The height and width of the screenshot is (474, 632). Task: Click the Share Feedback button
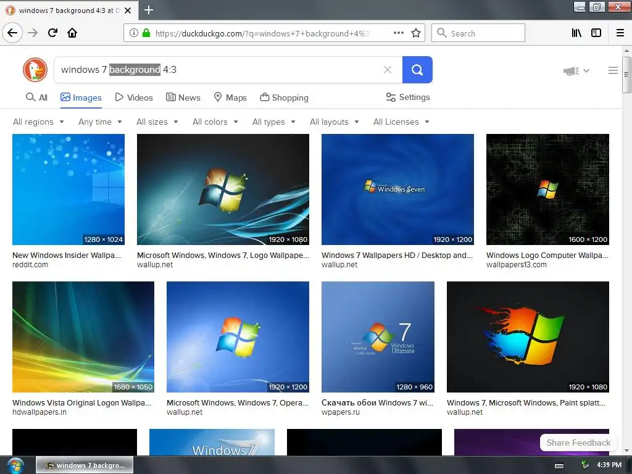pos(578,443)
